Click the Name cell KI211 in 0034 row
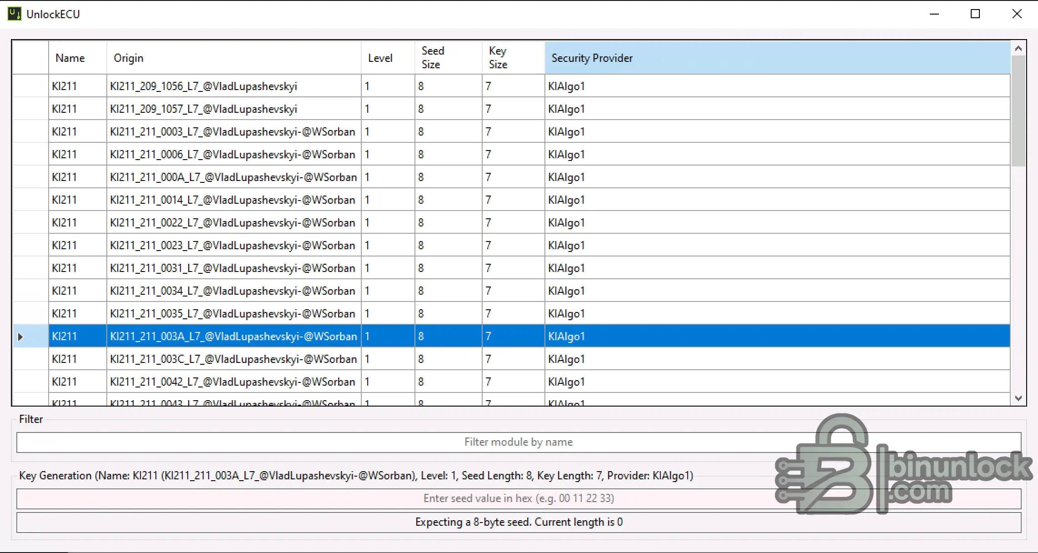 click(78, 291)
